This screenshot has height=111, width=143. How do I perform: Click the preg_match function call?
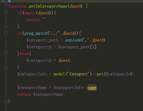(36, 33)
